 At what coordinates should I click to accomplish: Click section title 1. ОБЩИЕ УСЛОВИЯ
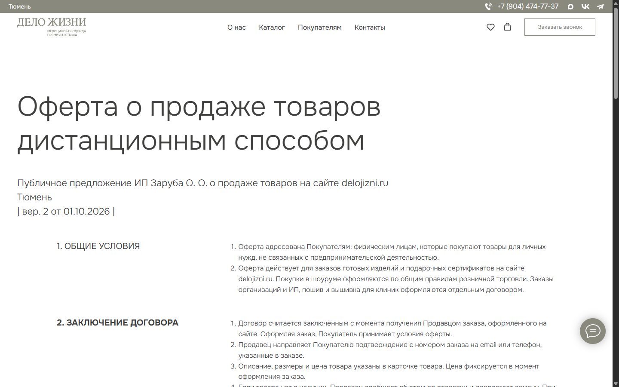coord(98,246)
